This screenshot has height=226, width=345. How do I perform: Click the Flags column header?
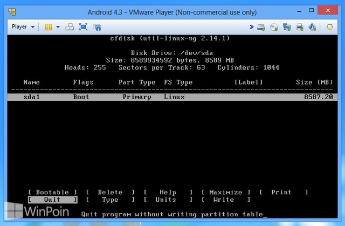pyautogui.click(x=83, y=83)
